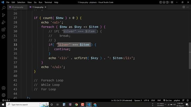Split the editor to the right
Screen dimensions: 191x107
[x=184, y=7]
